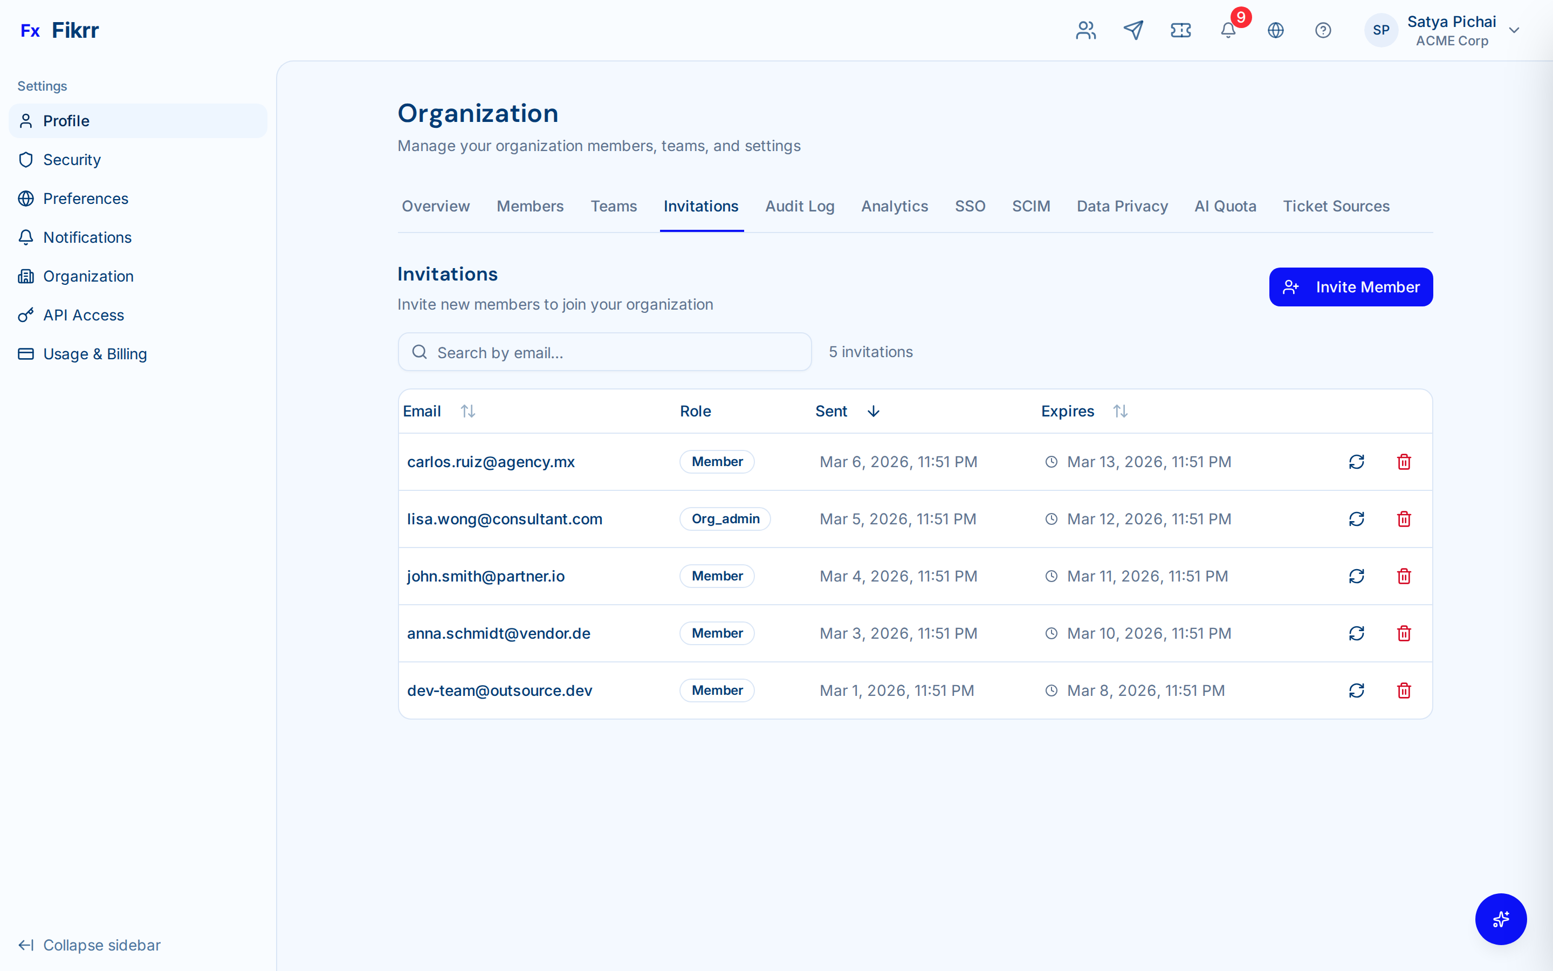Image resolution: width=1553 pixels, height=971 pixels.
Task: Click the paper plane send icon
Action: pyautogui.click(x=1133, y=30)
